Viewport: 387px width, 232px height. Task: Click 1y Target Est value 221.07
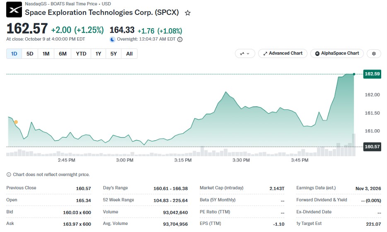[373, 225]
